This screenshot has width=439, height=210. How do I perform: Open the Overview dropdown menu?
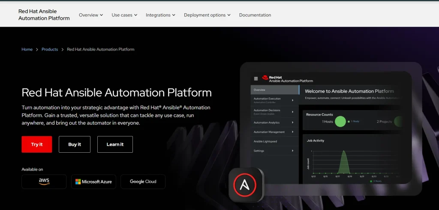pyautogui.click(x=91, y=15)
